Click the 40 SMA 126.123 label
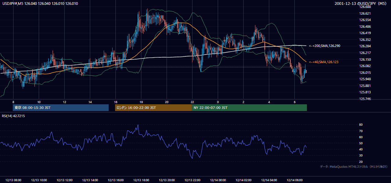391x183 pixels. pos(324,62)
